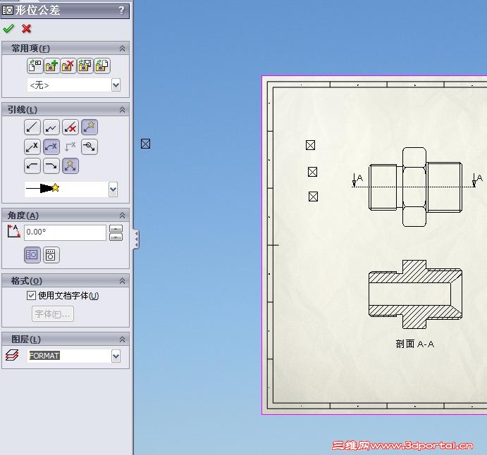Select the Perpendicular leader magnifier option

point(90,147)
